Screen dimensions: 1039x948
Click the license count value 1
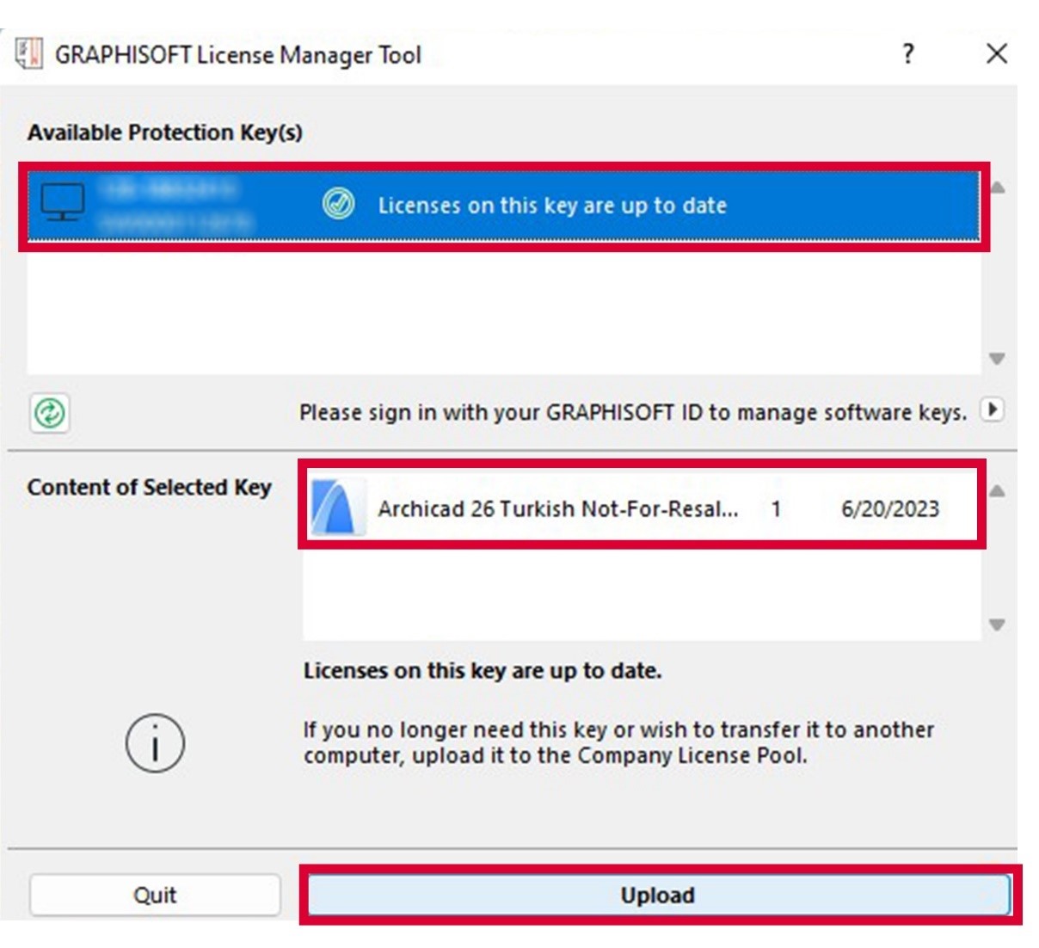click(776, 508)
